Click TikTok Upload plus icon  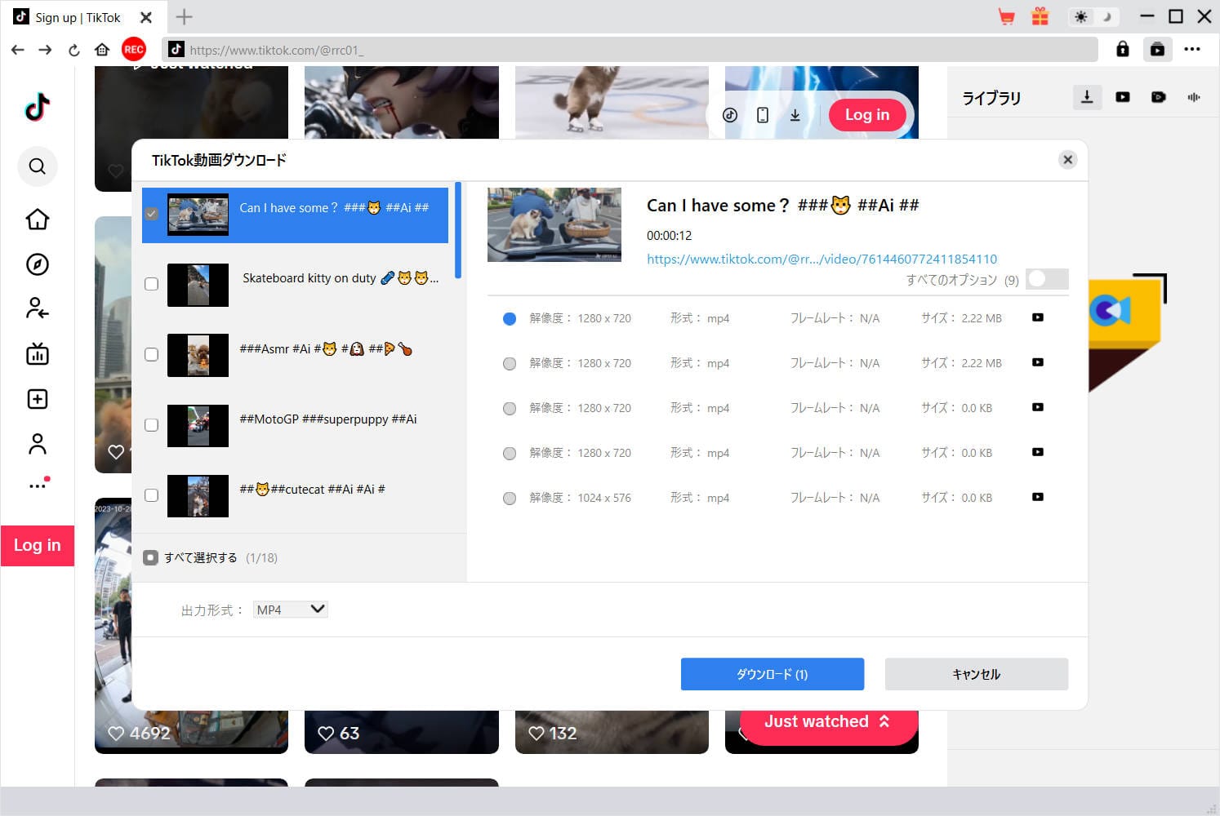point(38,399)
